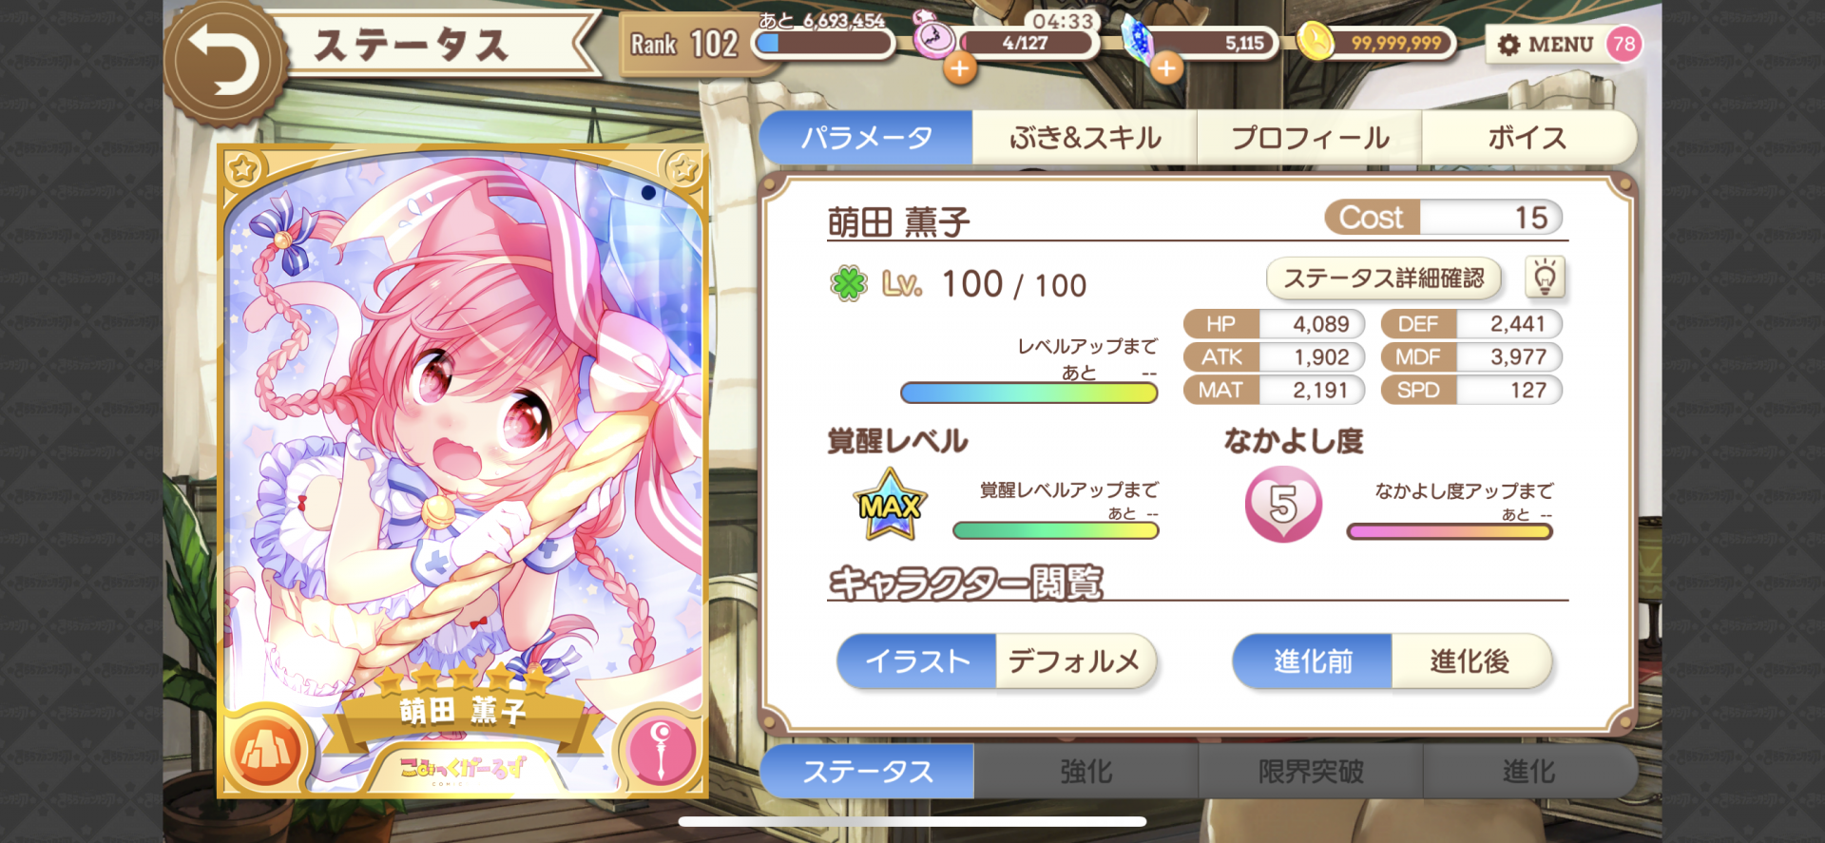Click the ステータス詳細確認 button
Screen dimensions: 1825x843
pyautogui.click(x=1384, y=278)
